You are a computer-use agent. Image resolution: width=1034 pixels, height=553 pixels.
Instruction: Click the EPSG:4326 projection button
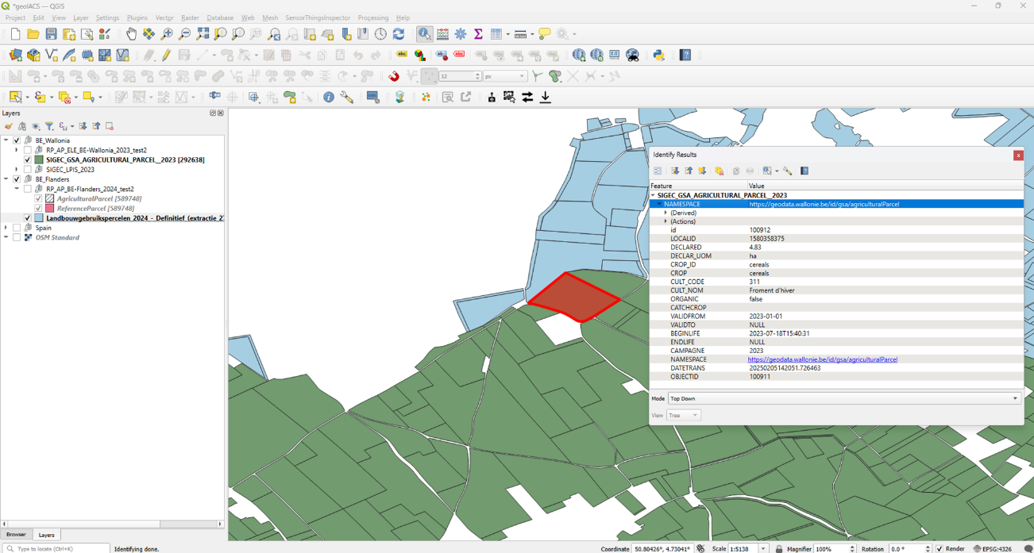(997, 548)
